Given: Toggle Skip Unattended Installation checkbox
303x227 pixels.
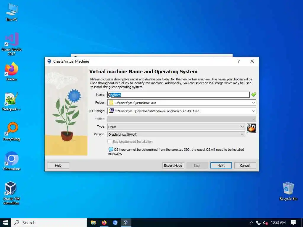Looking at the screenshot, I should (109, 142).
